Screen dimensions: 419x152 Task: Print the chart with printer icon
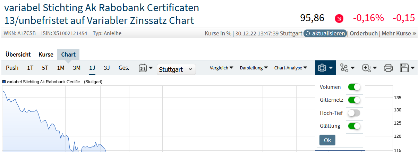click(x=388, y=68)
